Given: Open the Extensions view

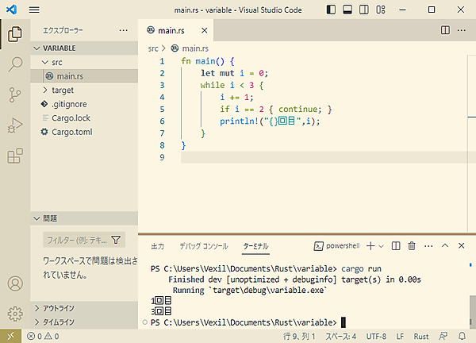Looking at the screenshot, I should point(14,156).
